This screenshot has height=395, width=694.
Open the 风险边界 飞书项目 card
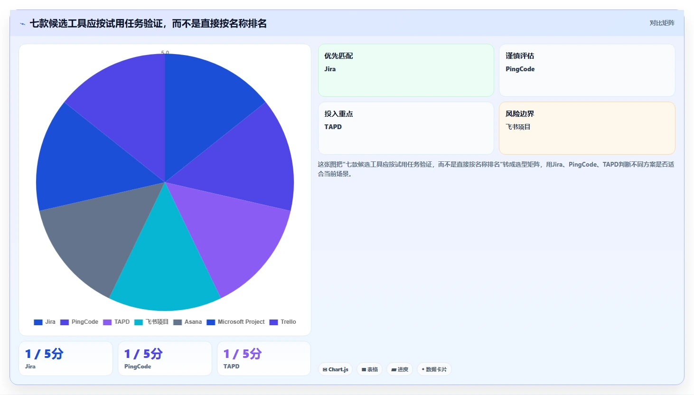click(587, 128)
